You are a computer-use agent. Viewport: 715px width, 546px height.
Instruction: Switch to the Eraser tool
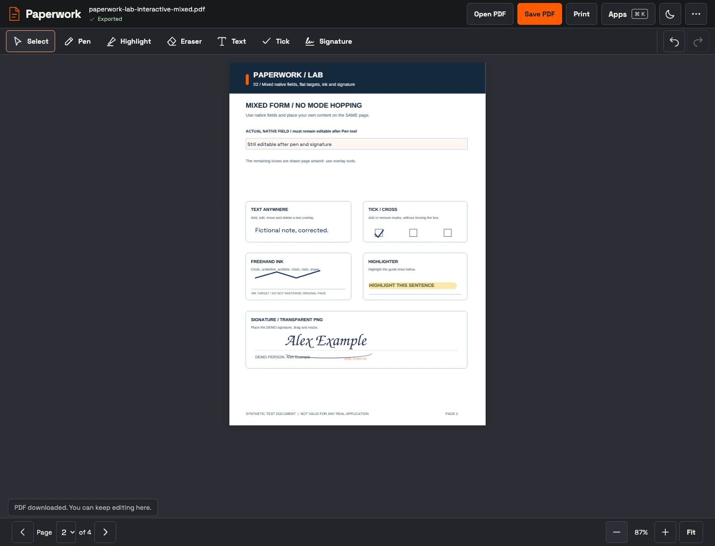click(185, 41)
